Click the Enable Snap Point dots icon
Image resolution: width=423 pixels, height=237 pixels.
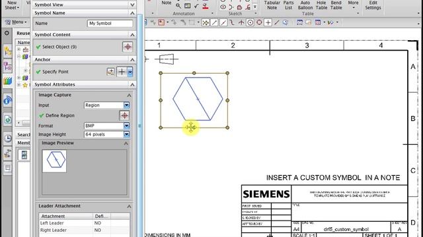pyautogui.click(x=206, y=22)
